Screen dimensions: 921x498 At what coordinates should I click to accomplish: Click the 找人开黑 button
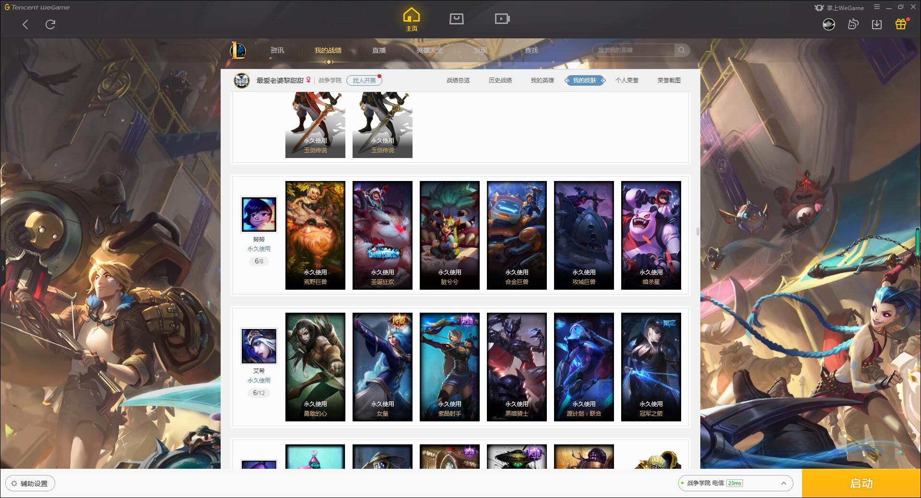[x=364, y=80]
